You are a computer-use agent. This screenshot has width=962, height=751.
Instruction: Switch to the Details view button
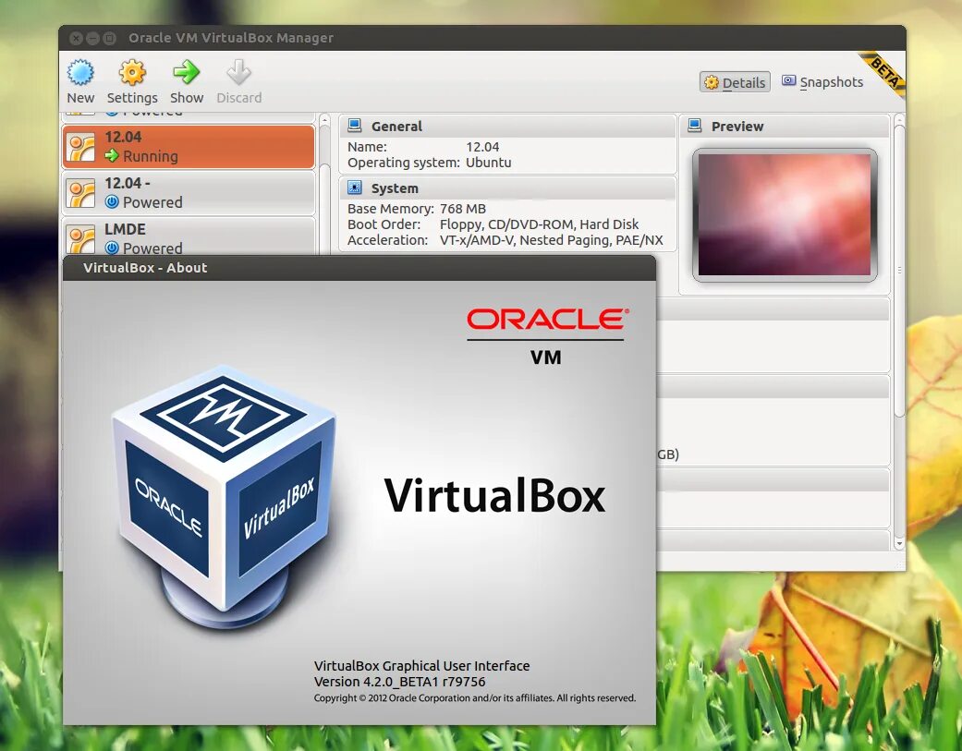pos(735,82)
